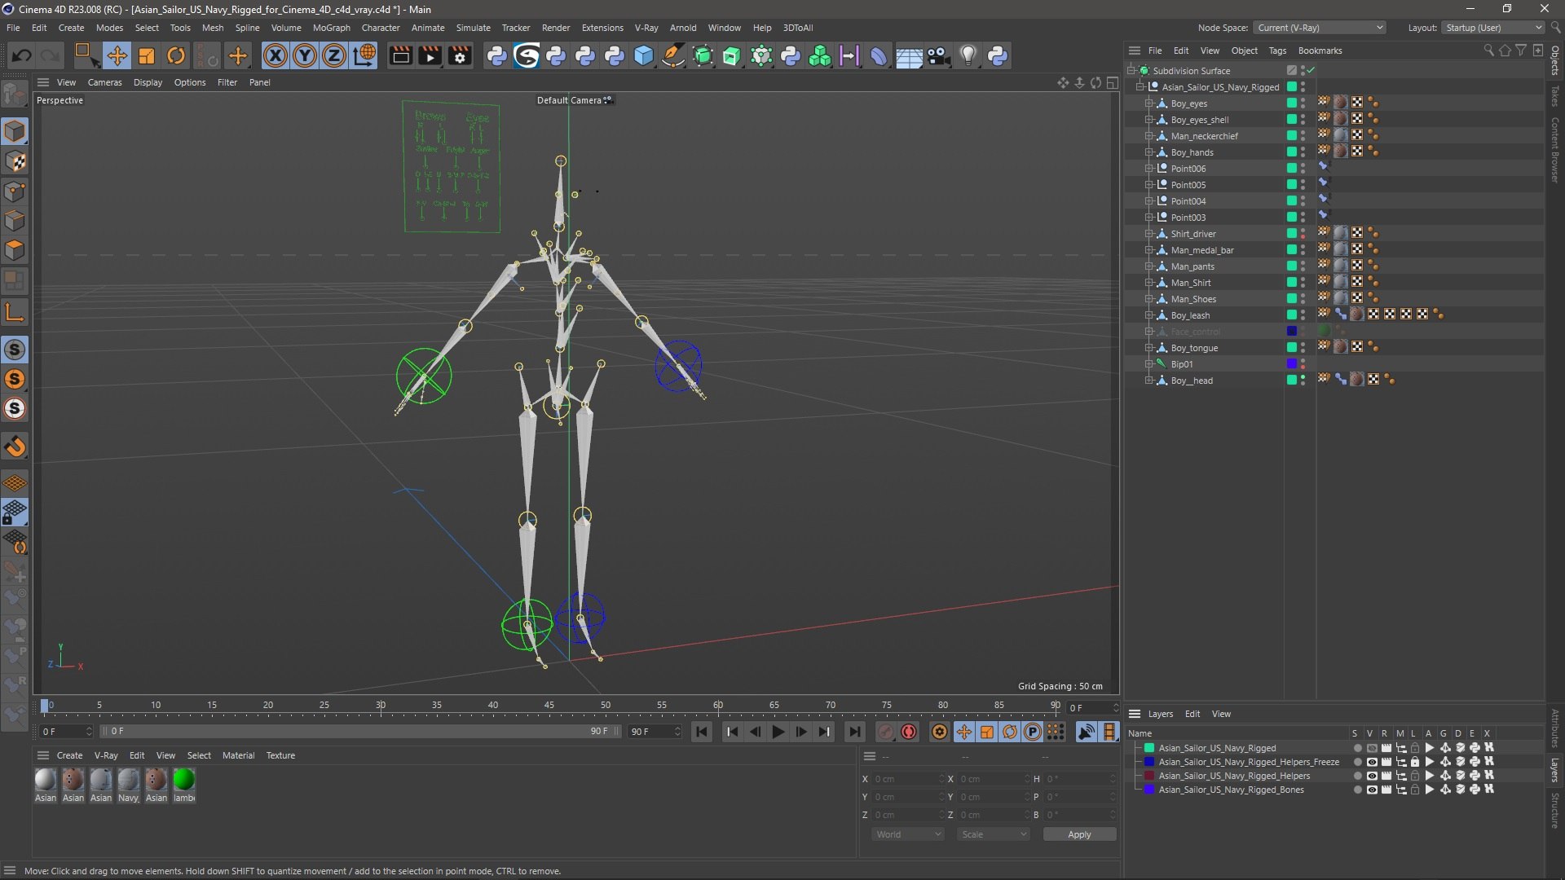Click the Apply button
Image resolution: width=1565 pixels, height=880 pixels.
click(1079, 834)
